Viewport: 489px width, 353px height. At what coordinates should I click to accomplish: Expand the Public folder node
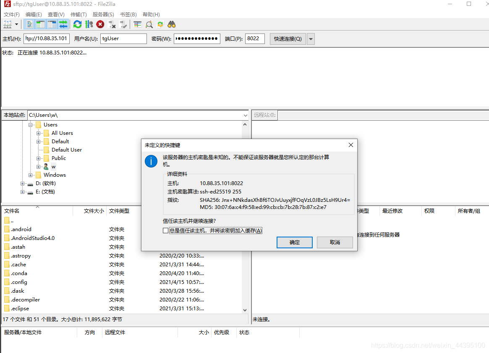coord(38,158)
